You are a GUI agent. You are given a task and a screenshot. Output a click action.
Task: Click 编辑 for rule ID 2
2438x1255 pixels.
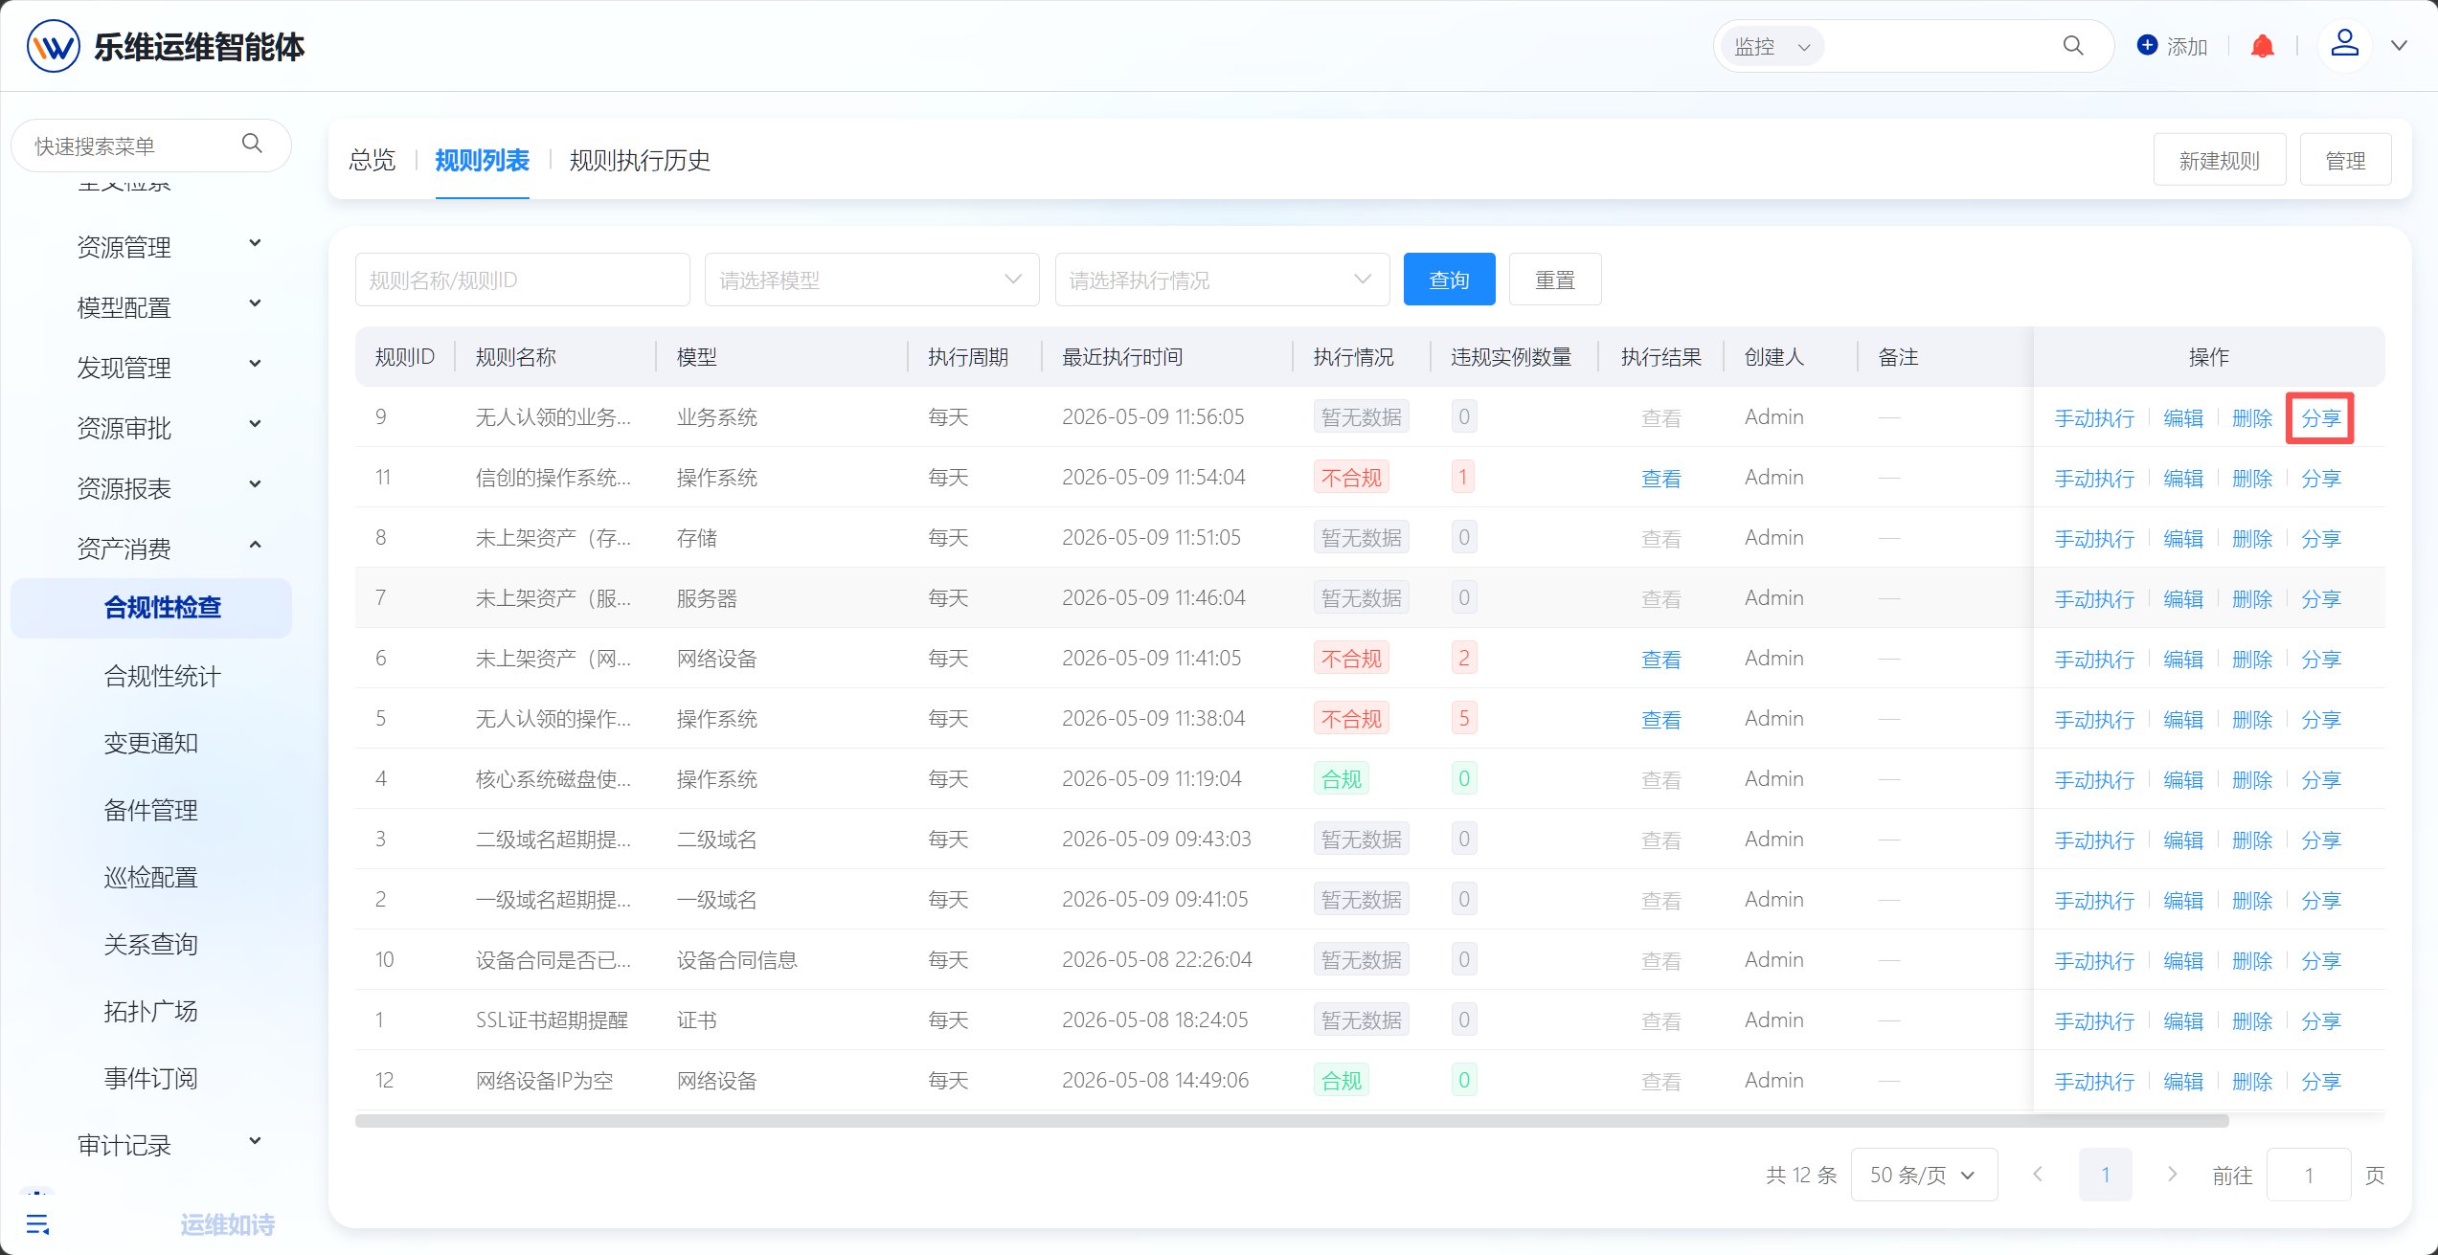click(x=2183, y=901)
